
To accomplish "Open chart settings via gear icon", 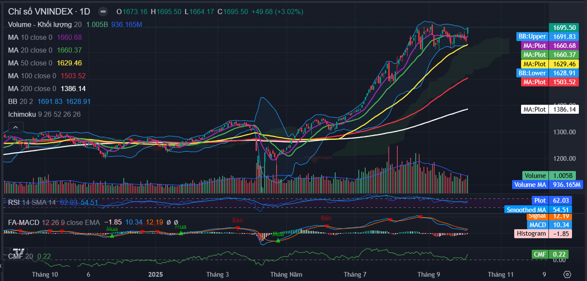I will pyautogui.click(x=567, y=274).
